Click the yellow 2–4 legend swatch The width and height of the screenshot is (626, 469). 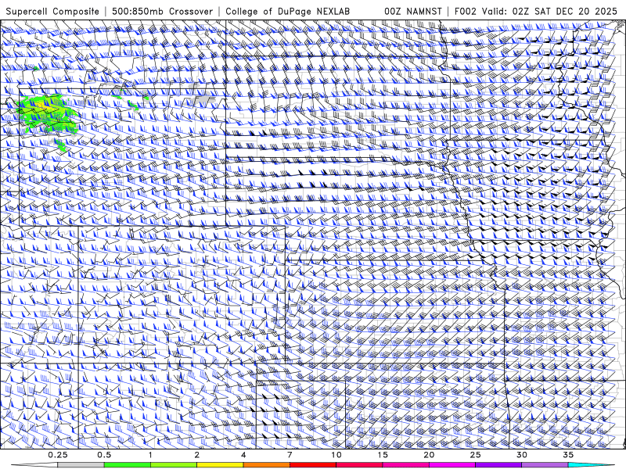point(220,465)
